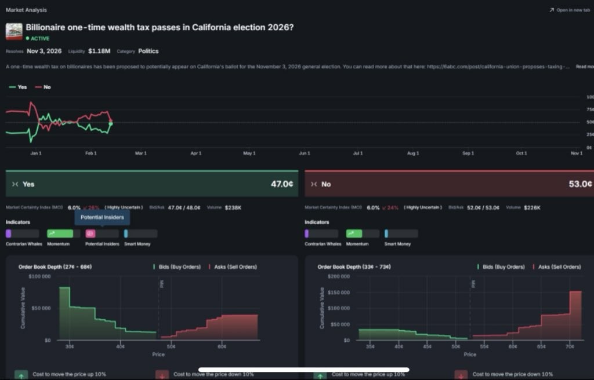Image resolution: width=594 pixels, height=380 pixels.
Task: Toggle the Yes line in chart legend
Action: pyautogui.click(x=18, y=87)
